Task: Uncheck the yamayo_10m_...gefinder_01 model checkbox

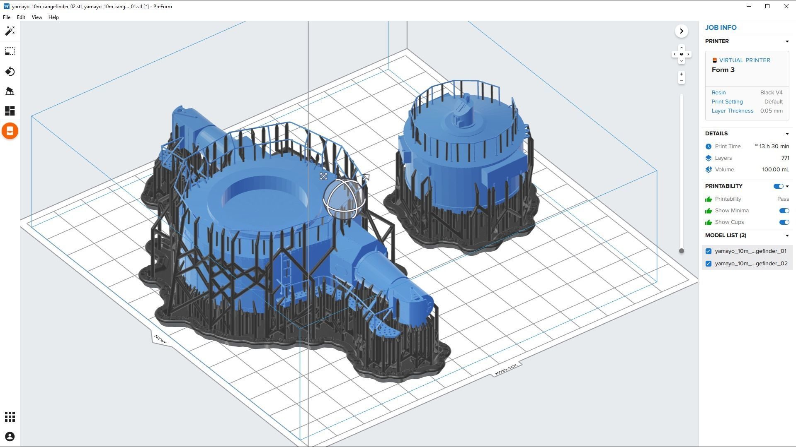Action: pos(708,251)
